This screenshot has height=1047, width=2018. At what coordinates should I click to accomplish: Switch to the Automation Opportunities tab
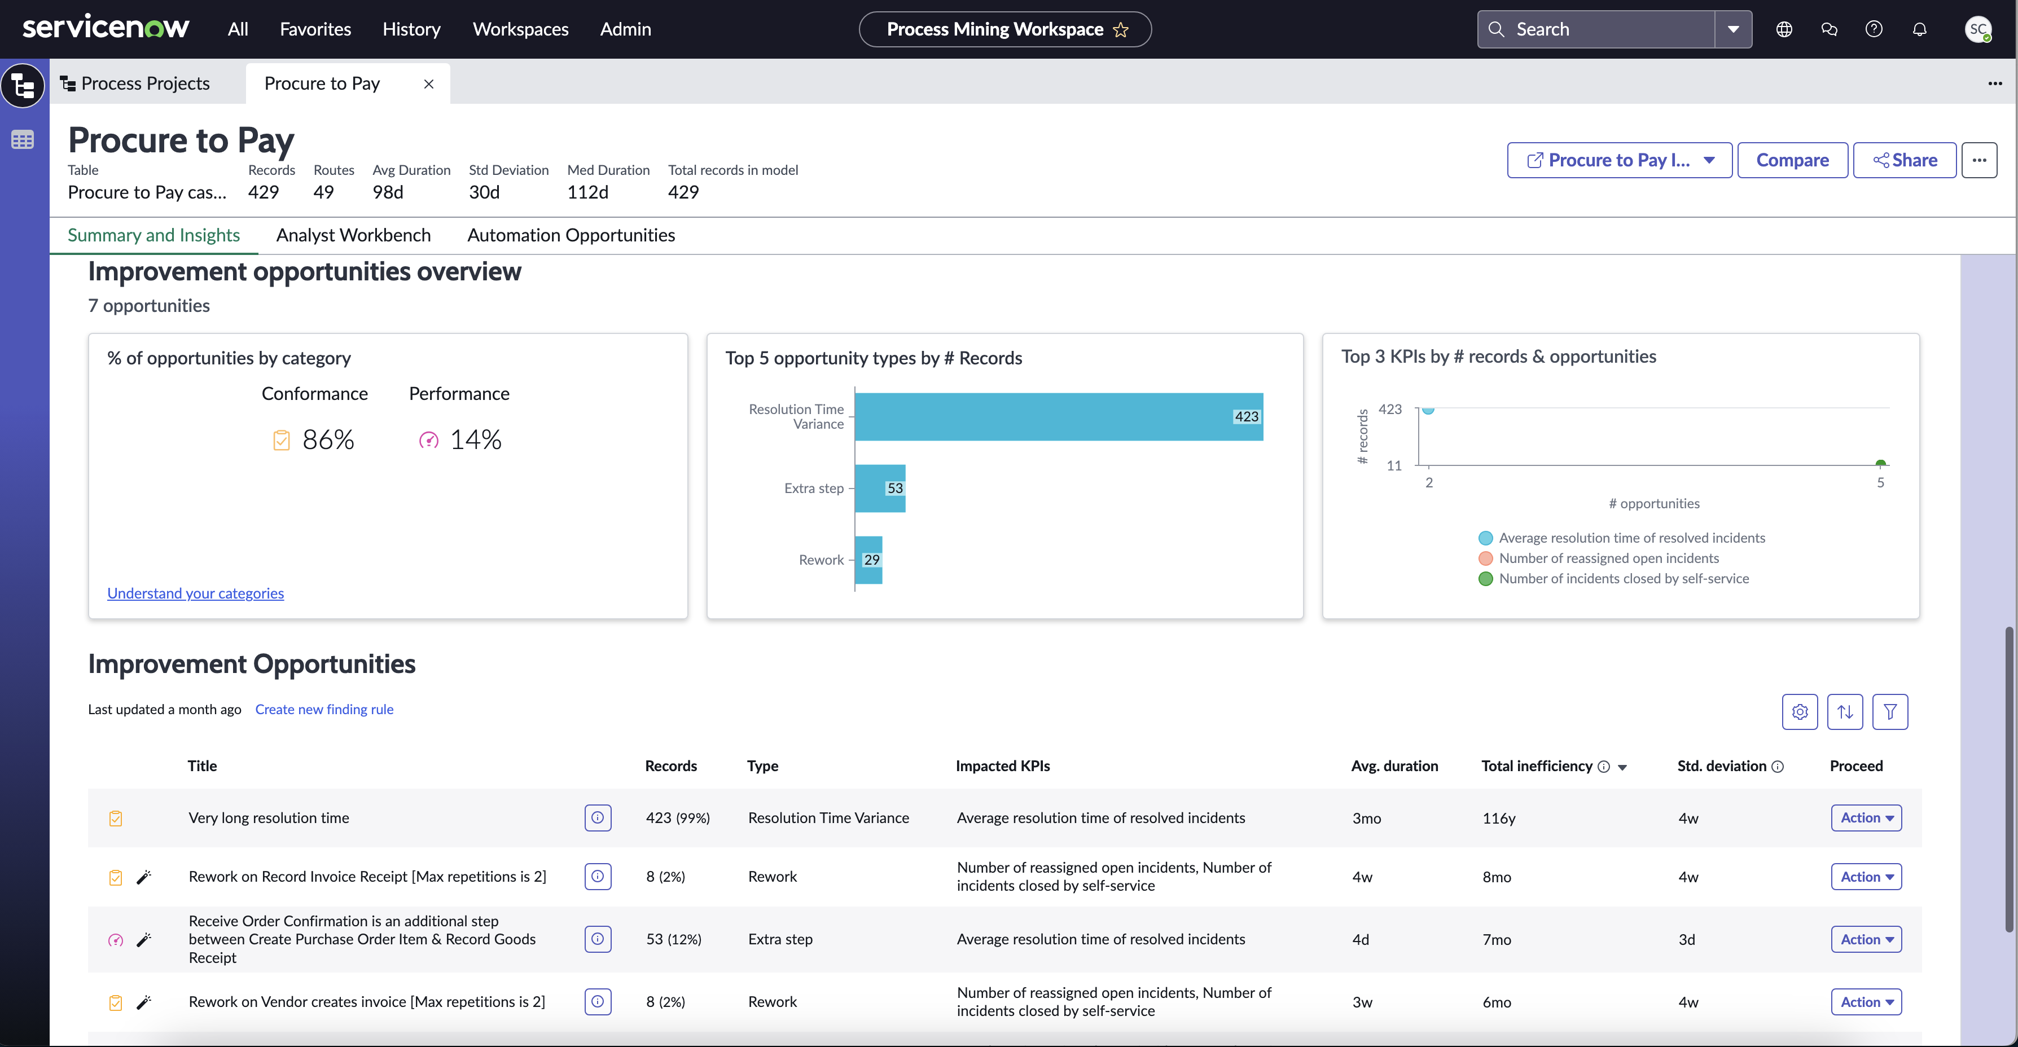[571, 235]
